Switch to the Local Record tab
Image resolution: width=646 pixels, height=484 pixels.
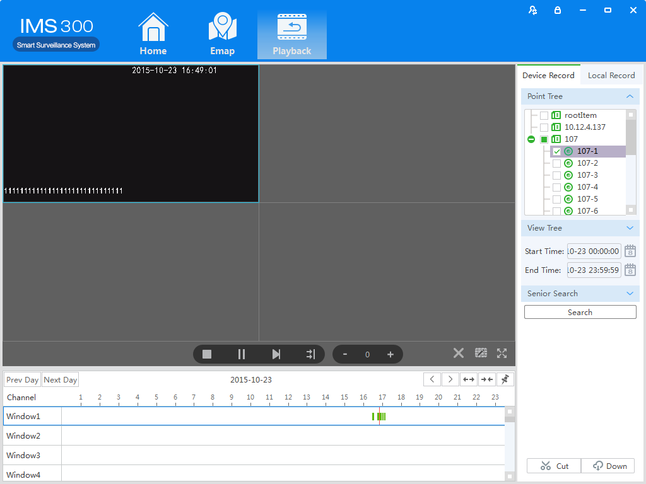click(x=611, y=76)
